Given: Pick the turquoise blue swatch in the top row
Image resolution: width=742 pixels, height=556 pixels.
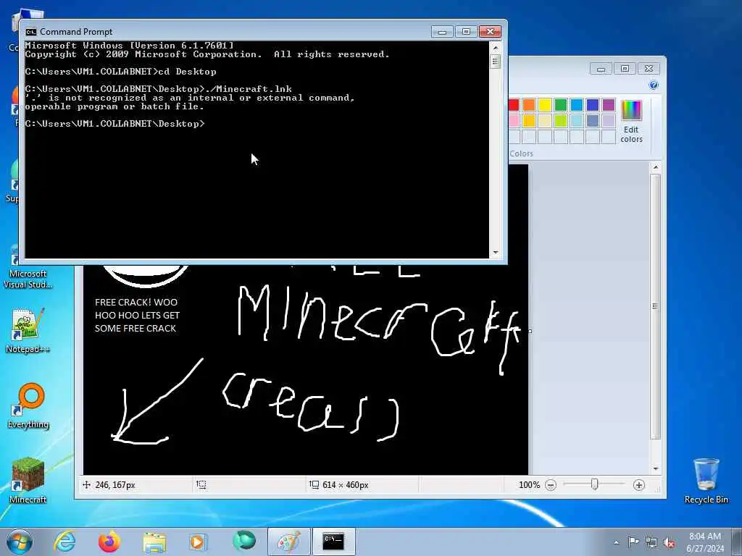Looking at the screenshot, I should point(576,105).
